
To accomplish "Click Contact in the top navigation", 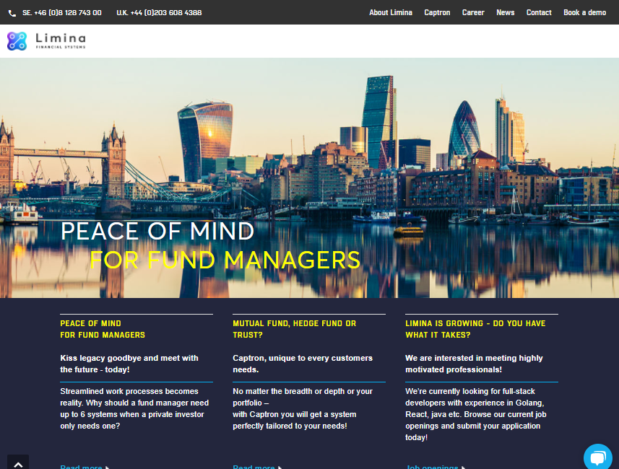I will (x=539, y=12).
